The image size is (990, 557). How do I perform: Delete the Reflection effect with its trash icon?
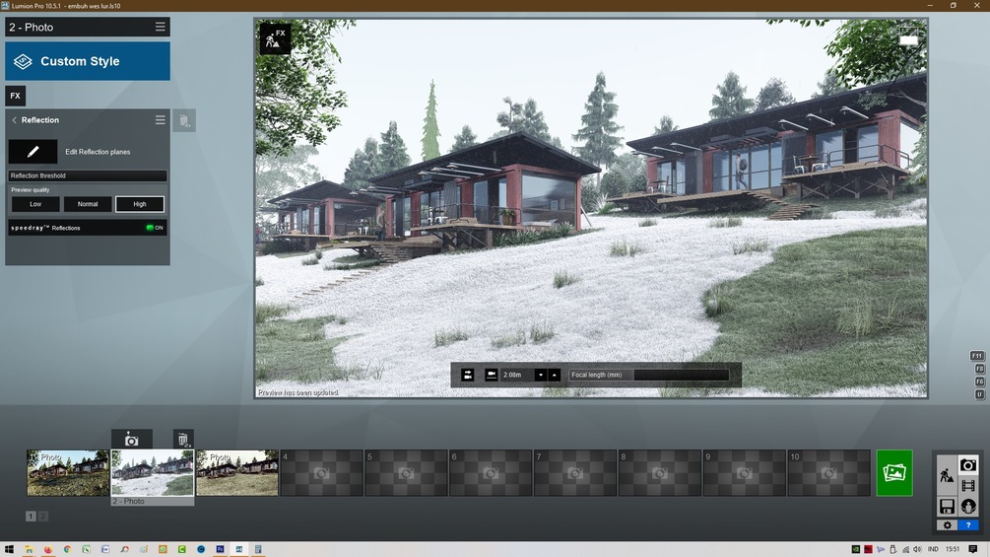point(184,120)
